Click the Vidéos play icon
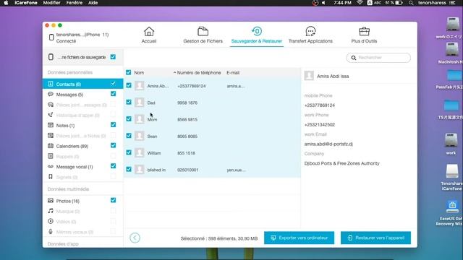 (51, 222)
